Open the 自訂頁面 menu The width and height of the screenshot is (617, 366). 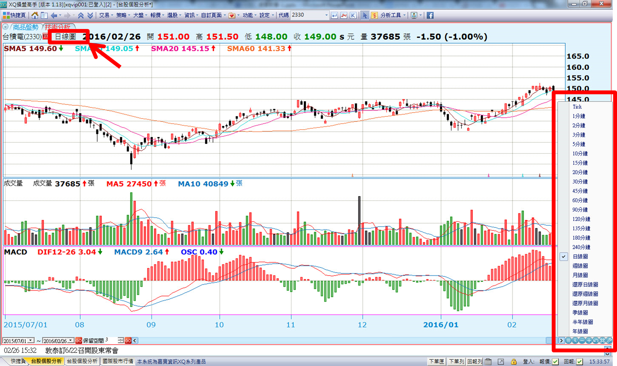coord(213,15)
